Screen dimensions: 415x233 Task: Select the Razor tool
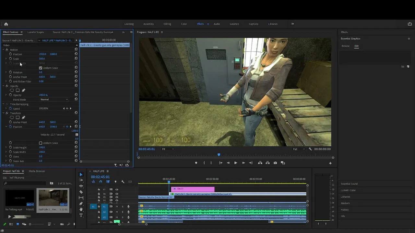(81, 192)
